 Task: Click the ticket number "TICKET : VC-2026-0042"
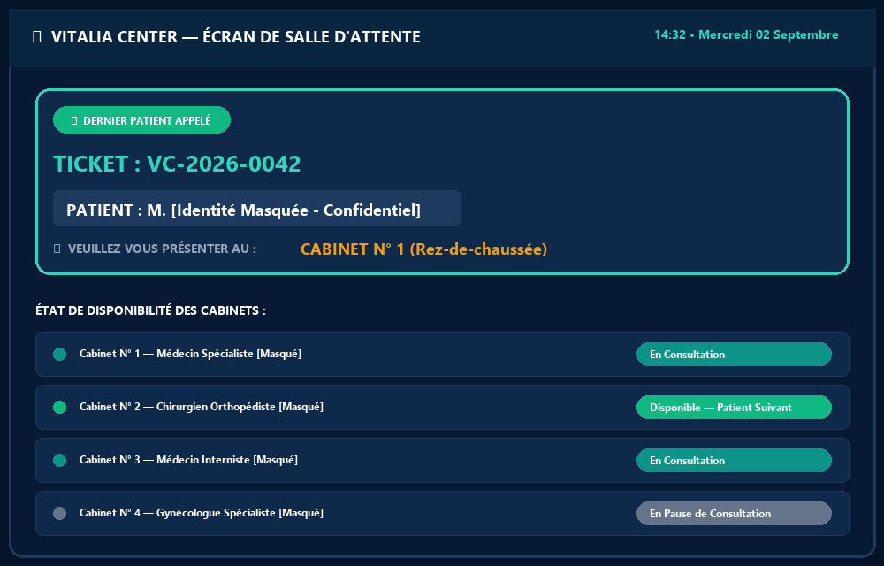coord(177,164)
